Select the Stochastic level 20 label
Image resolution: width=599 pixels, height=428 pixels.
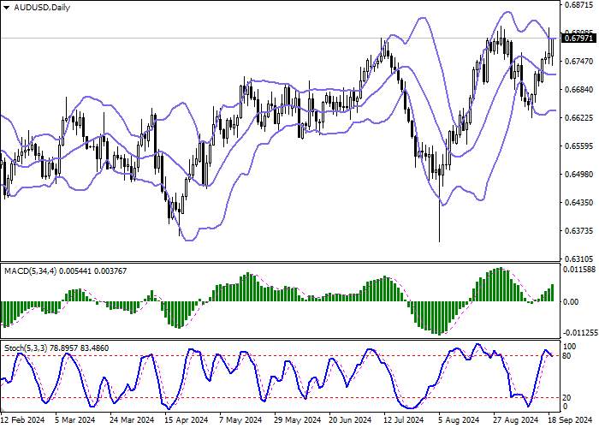point(567,398)
